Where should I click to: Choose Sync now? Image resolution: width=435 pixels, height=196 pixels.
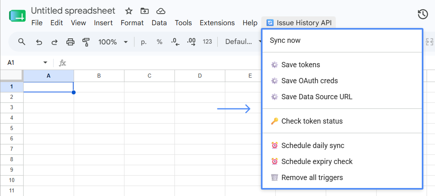pos(342,40)
